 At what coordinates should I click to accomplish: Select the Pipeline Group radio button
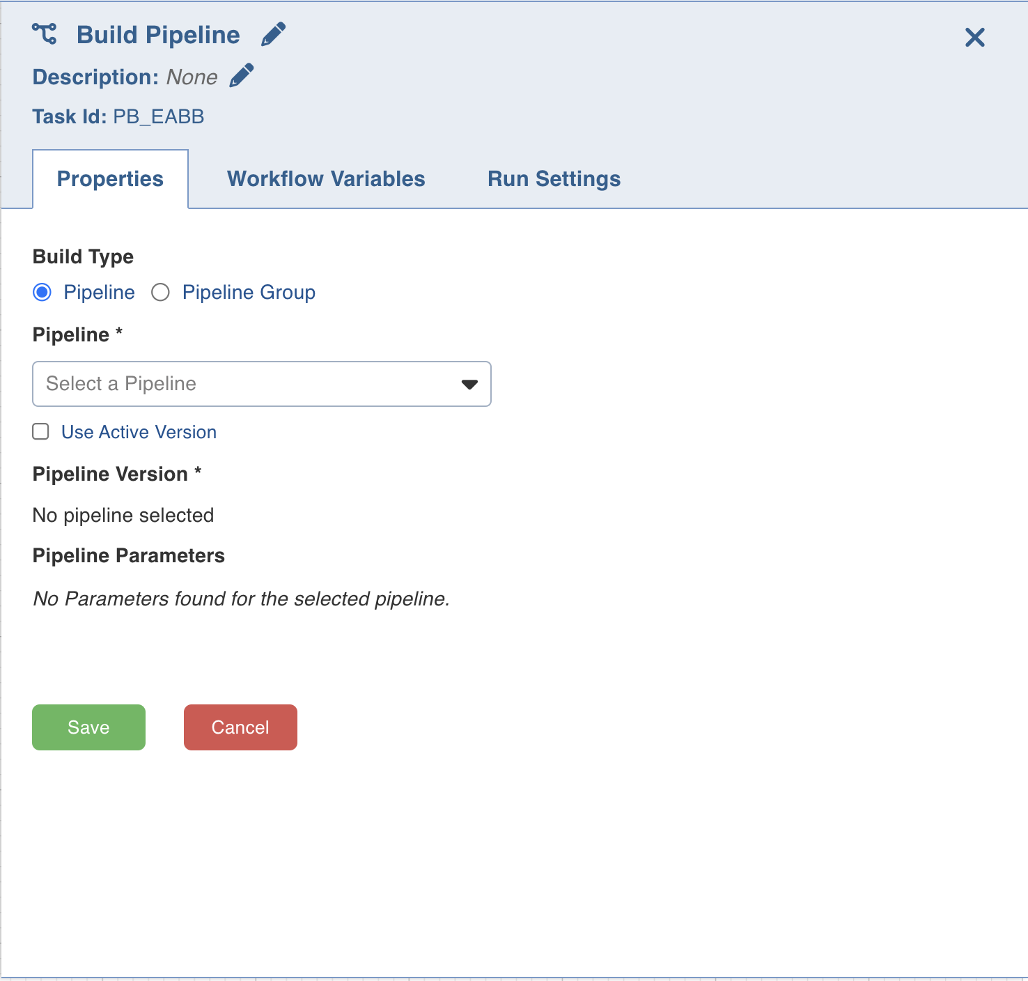point(161,293)
